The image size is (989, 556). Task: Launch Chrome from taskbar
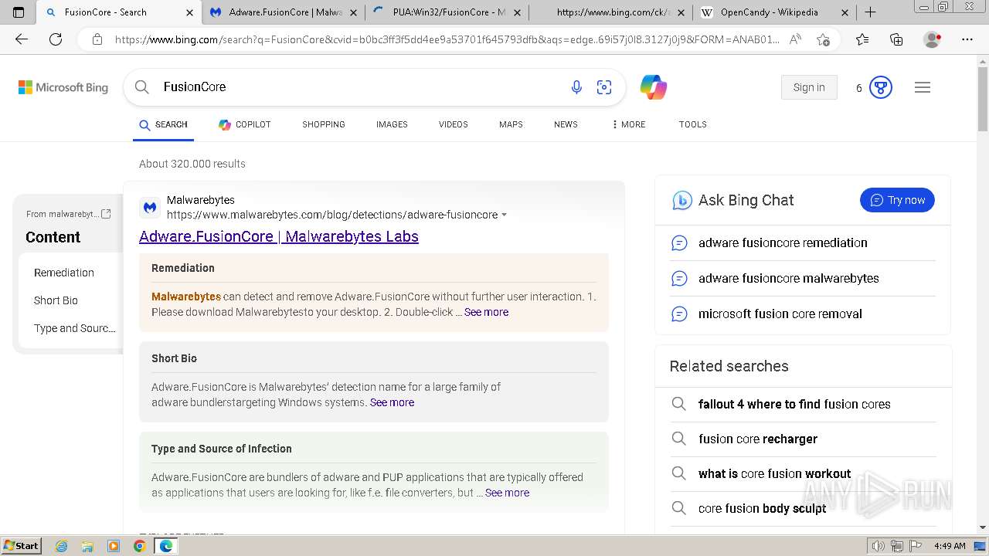click(139, 546)
